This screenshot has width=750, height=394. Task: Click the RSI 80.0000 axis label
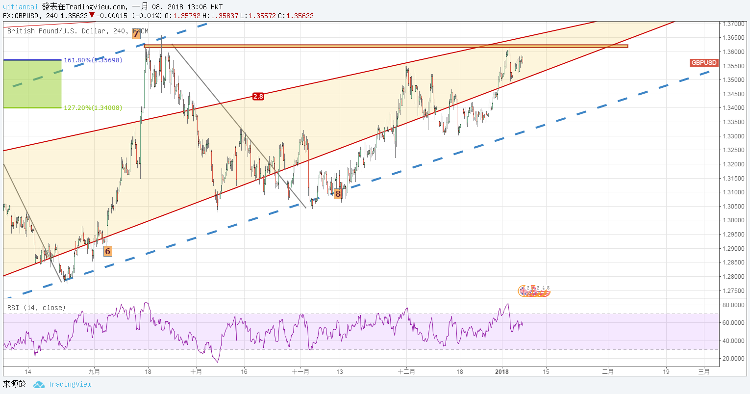(x=734, y=305)
